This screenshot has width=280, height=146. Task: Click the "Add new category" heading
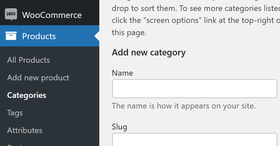click(x=148, y=52)
